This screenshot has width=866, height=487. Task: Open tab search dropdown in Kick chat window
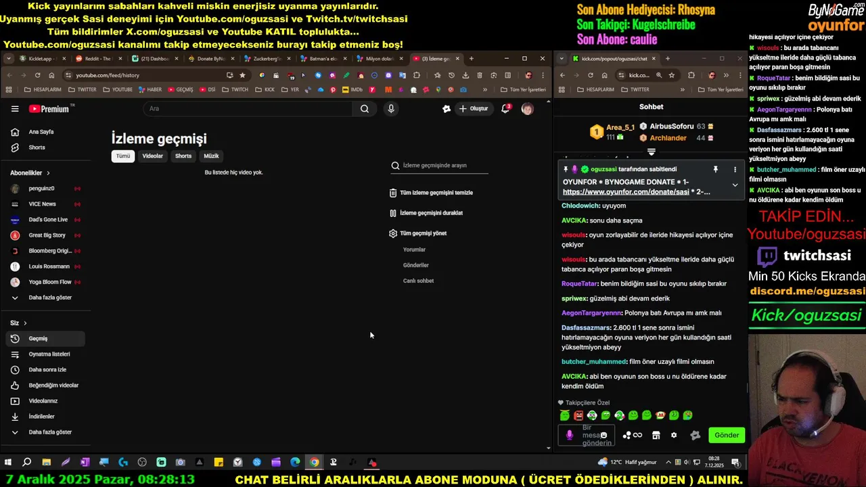tap(562, 59)
